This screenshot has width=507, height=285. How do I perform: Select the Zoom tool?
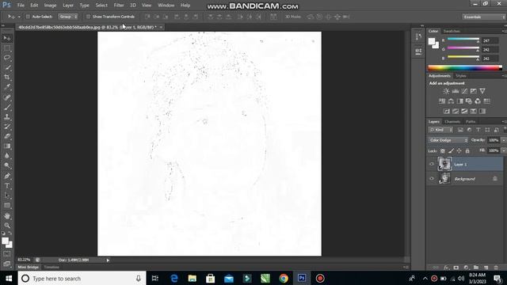(x=7, y=226)
